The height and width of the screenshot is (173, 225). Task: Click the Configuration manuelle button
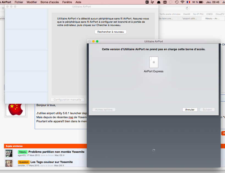(x=67, y=100)
